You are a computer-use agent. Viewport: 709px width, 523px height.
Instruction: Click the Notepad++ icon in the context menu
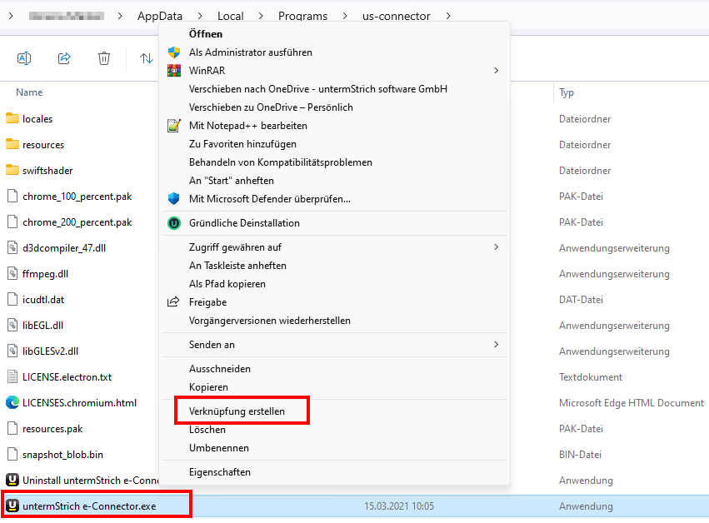174,126
